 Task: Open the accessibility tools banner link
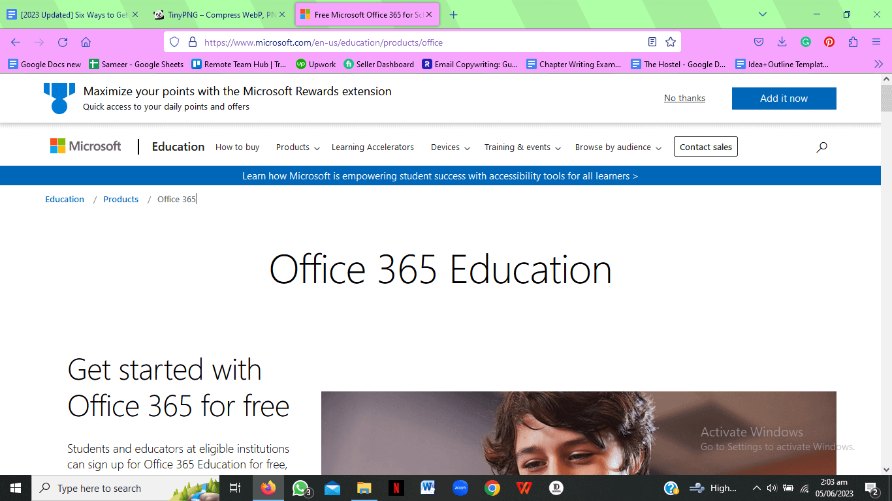tap(440, 176)
